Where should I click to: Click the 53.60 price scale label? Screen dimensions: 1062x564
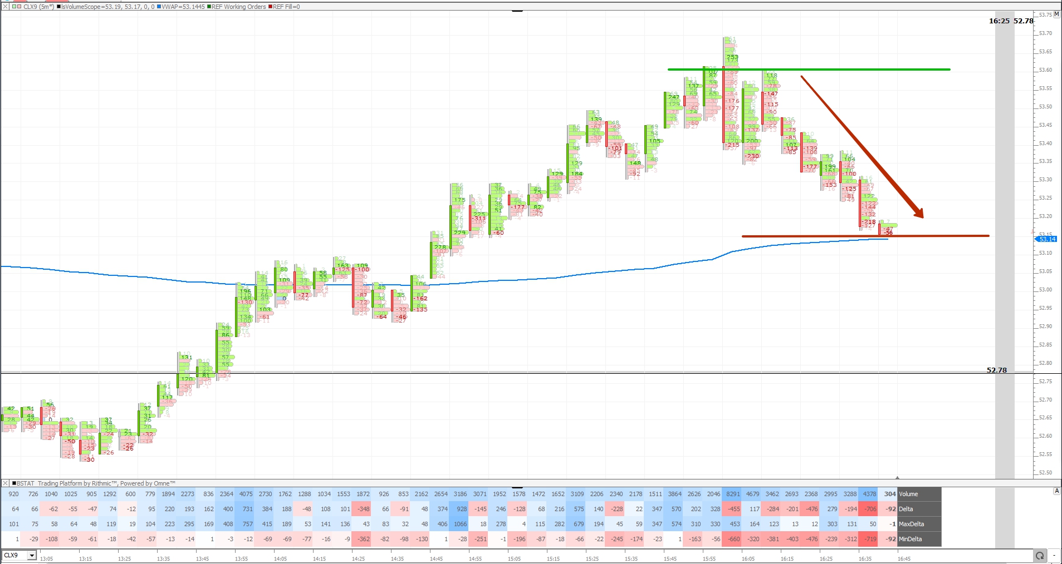pyautogui.click(x=1045, y=70)
